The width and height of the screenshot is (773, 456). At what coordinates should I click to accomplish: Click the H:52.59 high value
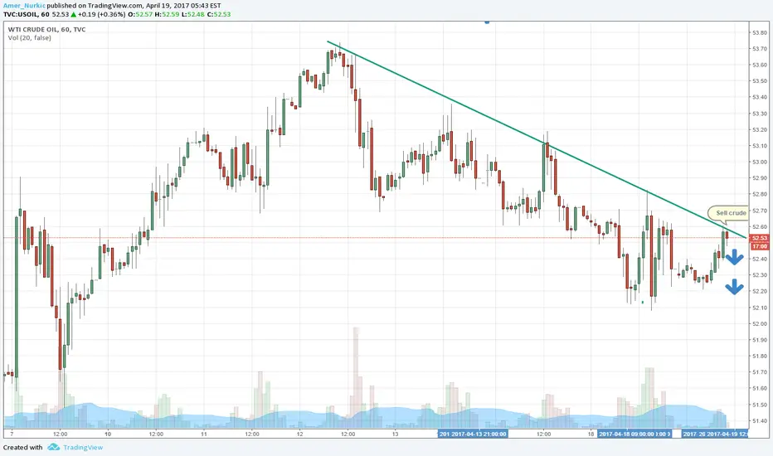(x=167, y=14)
